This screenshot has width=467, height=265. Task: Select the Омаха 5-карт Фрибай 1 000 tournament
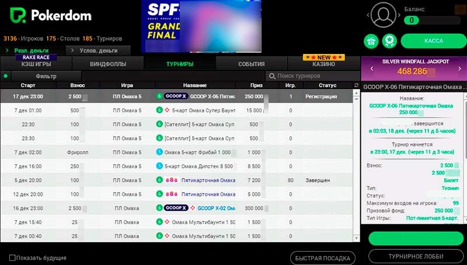point(197,152)
